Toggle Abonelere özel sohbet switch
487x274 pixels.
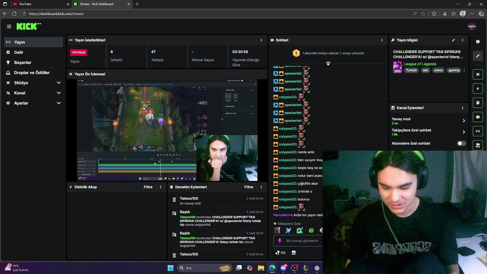click(x=461, y=143)
